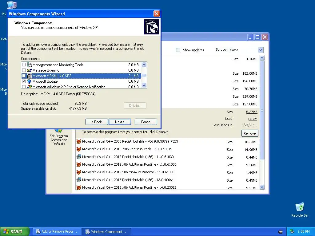This screenshot has height=236, width=315.
Task: Click the 5.27MB size link
Action: (x=252, y=112)
